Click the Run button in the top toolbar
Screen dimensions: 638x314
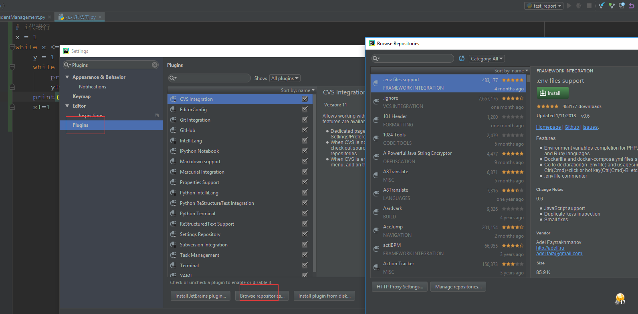(569, 6)
